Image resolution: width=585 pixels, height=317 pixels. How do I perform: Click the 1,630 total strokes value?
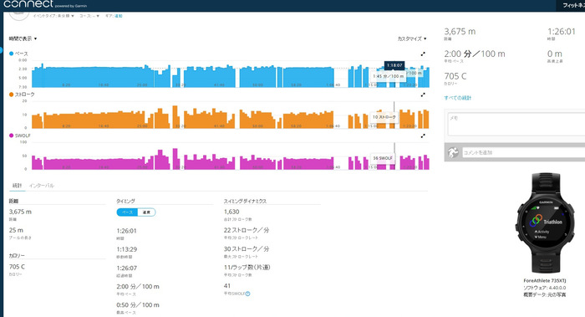(231, 212)
